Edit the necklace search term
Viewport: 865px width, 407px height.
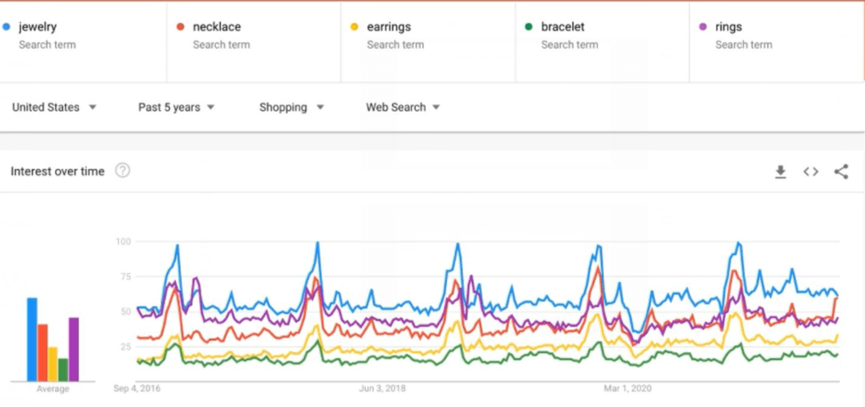(217, 27)
